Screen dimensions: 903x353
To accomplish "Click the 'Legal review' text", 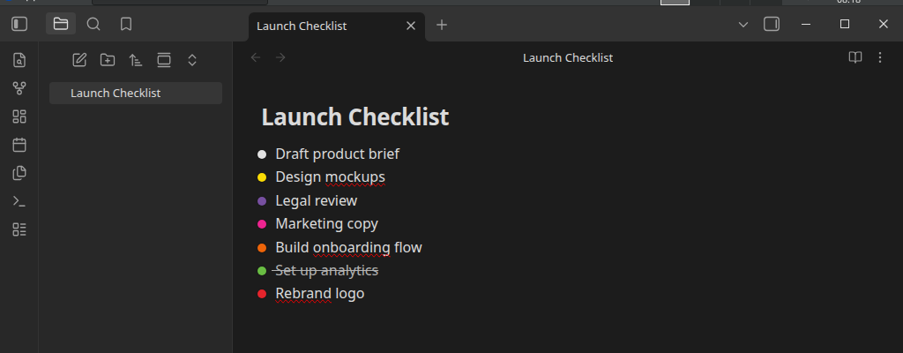I will (x=317, y=200).
